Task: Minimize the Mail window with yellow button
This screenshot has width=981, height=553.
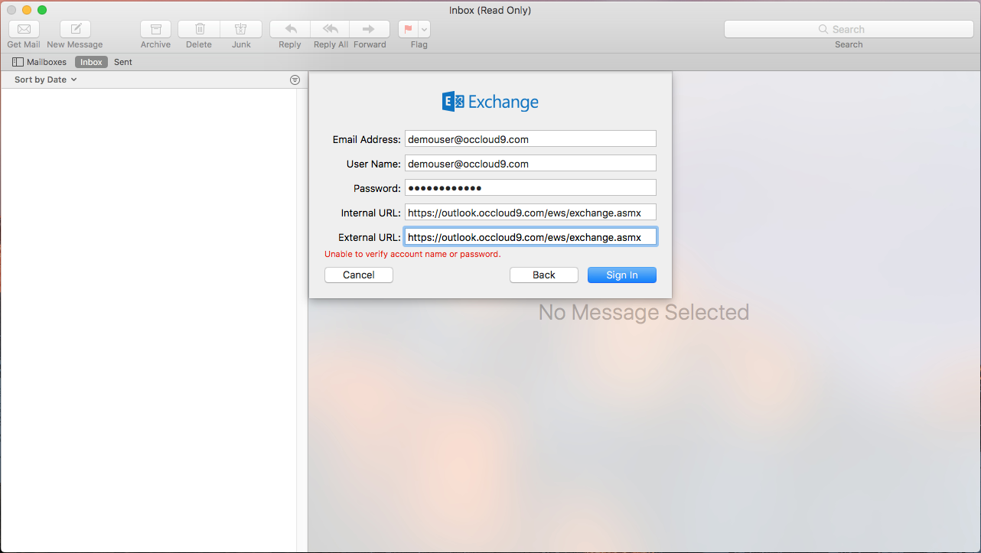Action: pos(27,10)
